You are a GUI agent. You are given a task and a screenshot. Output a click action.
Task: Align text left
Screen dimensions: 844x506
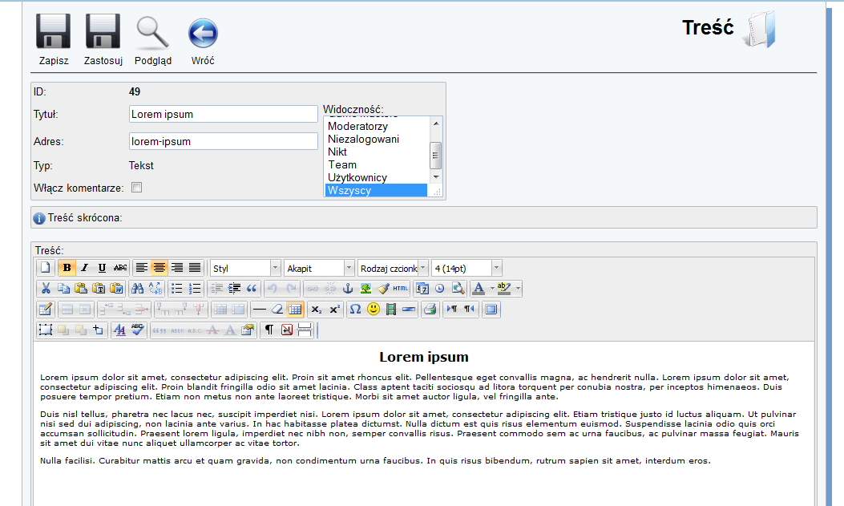click(x=142, y=268)
